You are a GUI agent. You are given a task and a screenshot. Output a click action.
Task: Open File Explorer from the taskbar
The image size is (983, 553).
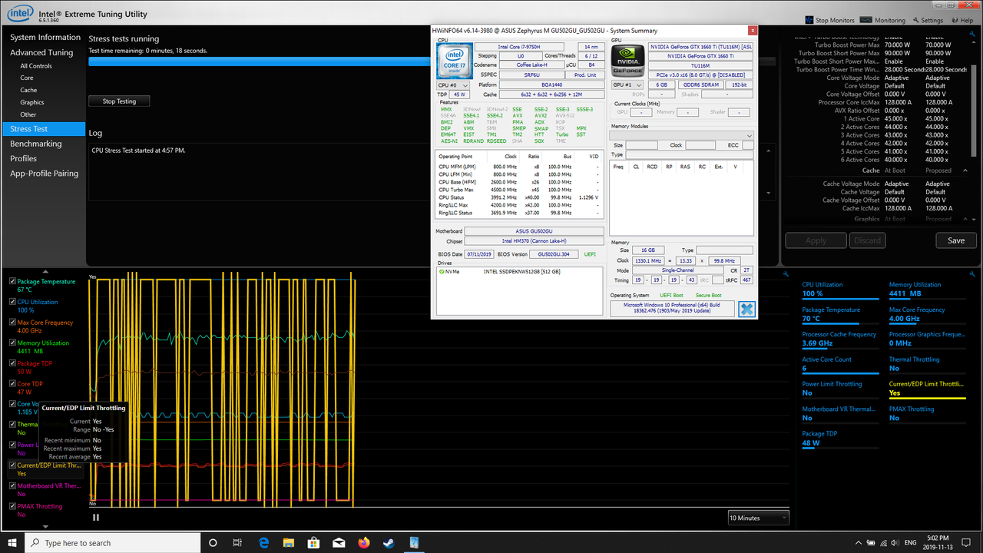288,542
